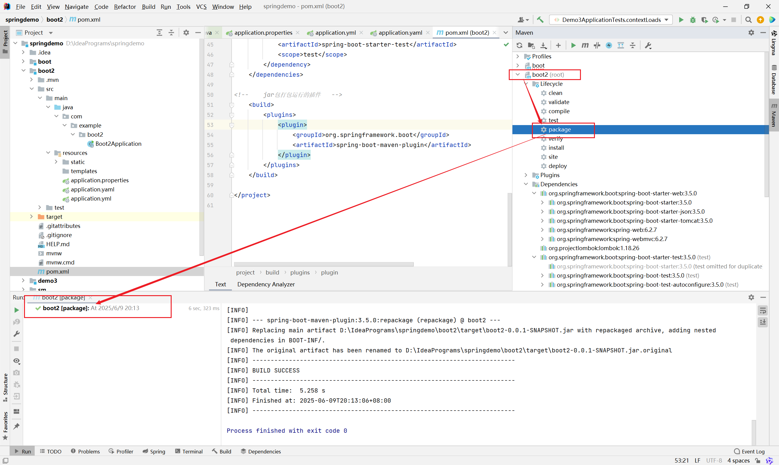Click Execute Maven Goal 'm' icon
779x465 pixels.
click(x=585, y=45)
